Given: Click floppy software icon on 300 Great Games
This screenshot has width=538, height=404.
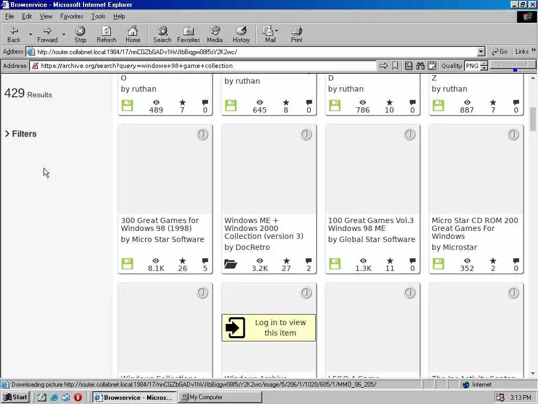Looking at the screenshot, I should pyautogui.click(x=127, y=264).
